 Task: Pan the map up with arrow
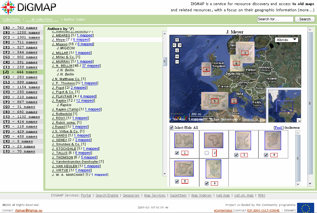click(x=177, y=40)
